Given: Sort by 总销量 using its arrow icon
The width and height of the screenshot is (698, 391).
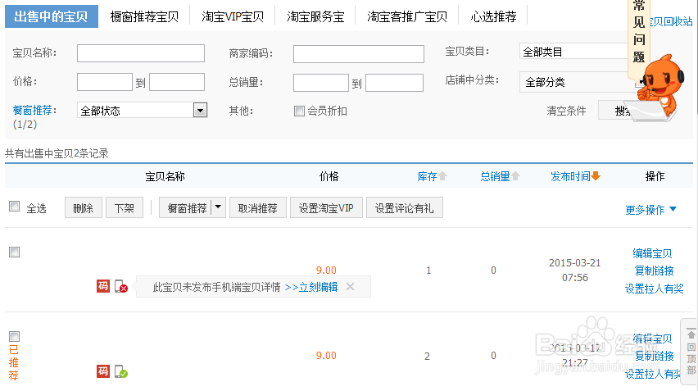Looking at the screenshot, I should coord(515,176).
